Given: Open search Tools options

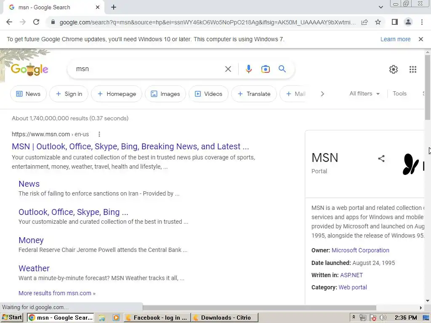Looking at the screenshot, I should pos(399,94).
